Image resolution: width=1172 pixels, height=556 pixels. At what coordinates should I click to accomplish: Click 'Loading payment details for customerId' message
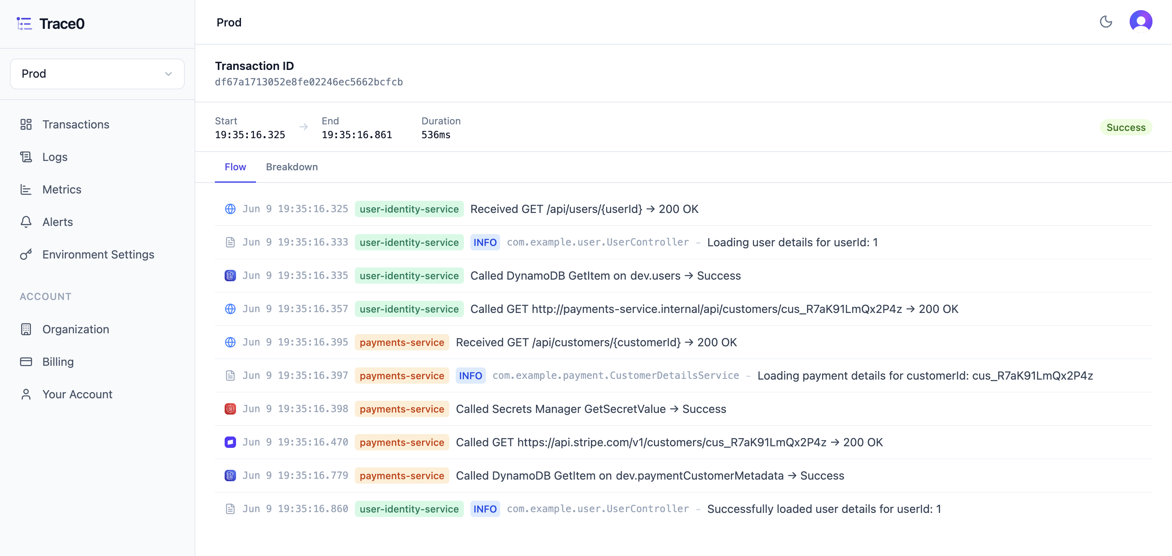925,376
